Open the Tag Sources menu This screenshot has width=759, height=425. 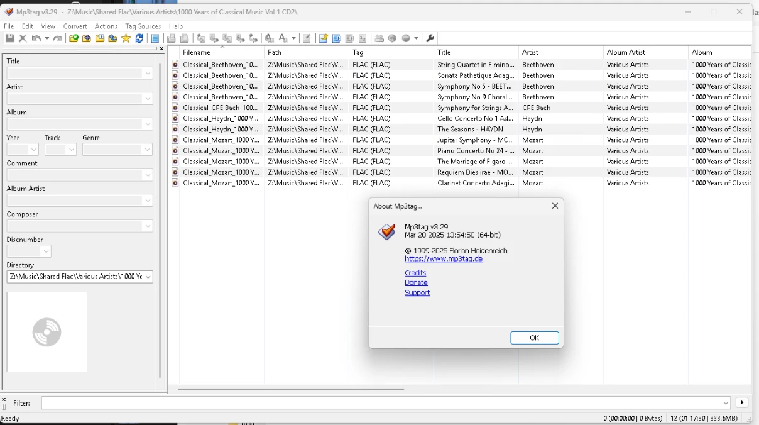(143, 26)
